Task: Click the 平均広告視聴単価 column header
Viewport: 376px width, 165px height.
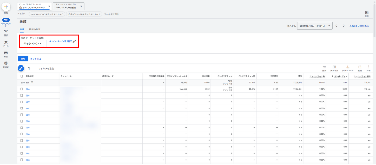Action: tap(156, 76)
